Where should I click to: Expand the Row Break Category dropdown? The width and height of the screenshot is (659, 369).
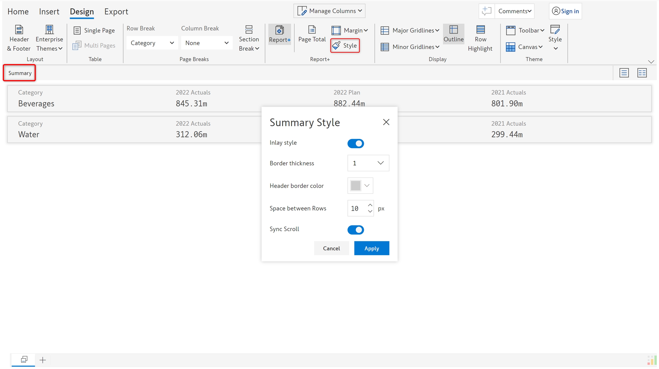coord(152,43)
